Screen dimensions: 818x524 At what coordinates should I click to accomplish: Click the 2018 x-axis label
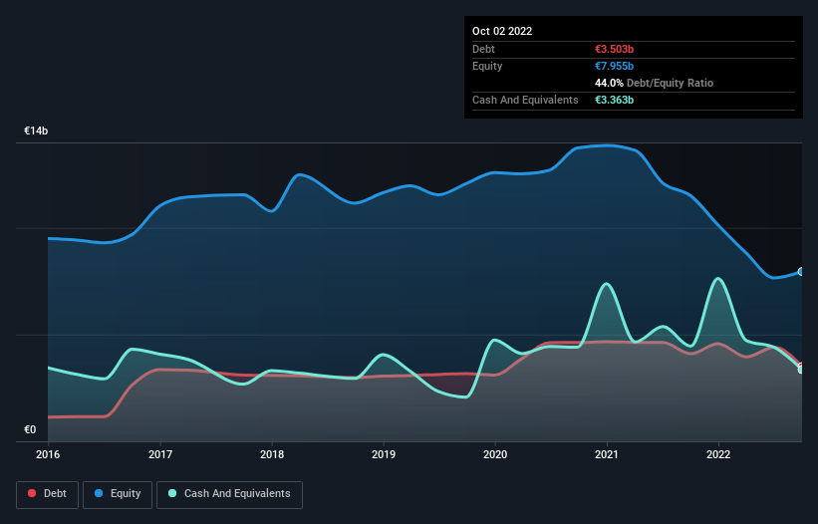point(272,454)
